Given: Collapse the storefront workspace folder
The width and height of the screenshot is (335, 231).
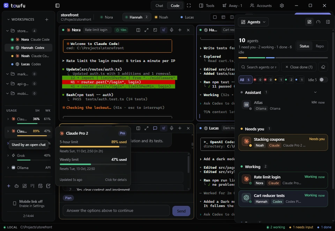Looking at the screenshot, I should click(7, 31).
